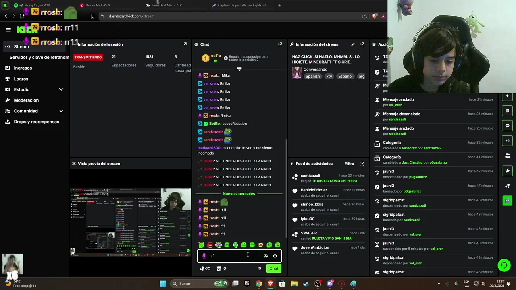Click the notes page sidebar shortcut
The width and height of the screenshot is (516, 290).
pos(507,111)
